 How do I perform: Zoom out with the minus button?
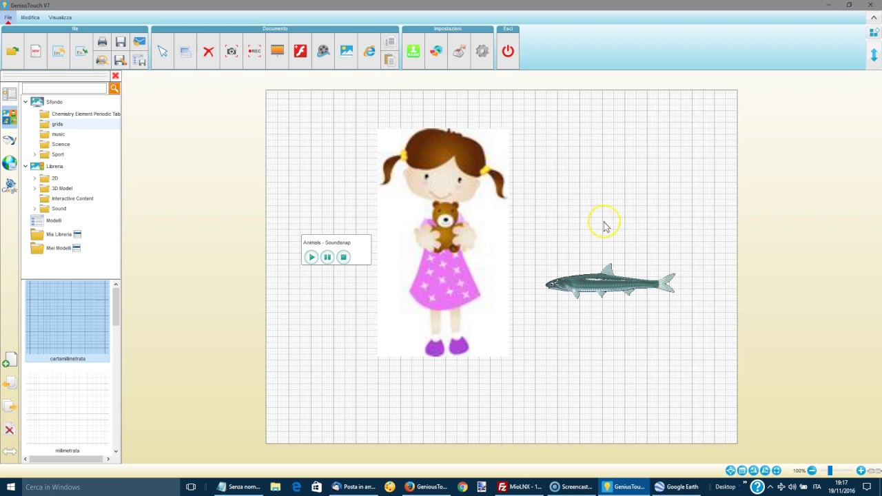pos(812,471)
